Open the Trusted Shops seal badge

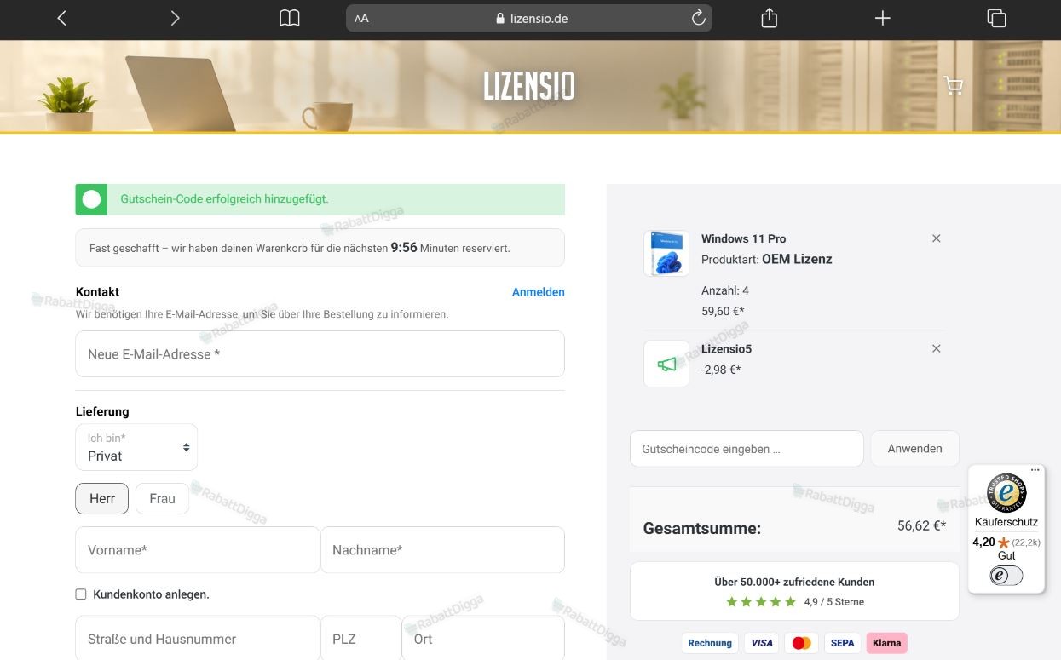pyautogui.click(x=1006, y=493)
